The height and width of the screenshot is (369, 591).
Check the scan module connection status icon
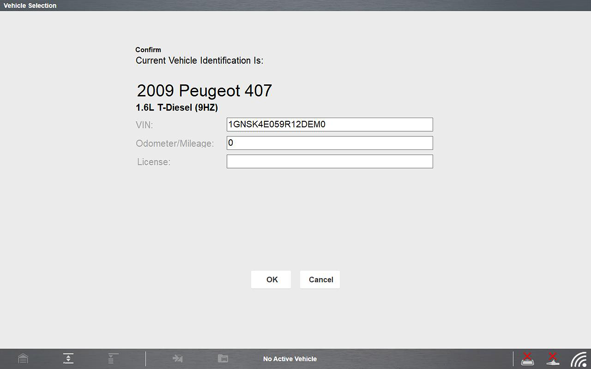(527, 359)
